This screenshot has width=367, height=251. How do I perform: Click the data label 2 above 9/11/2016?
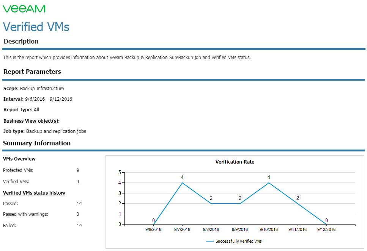298,198
